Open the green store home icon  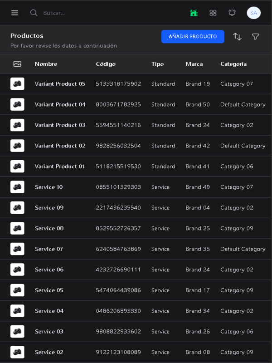point(194,13)
